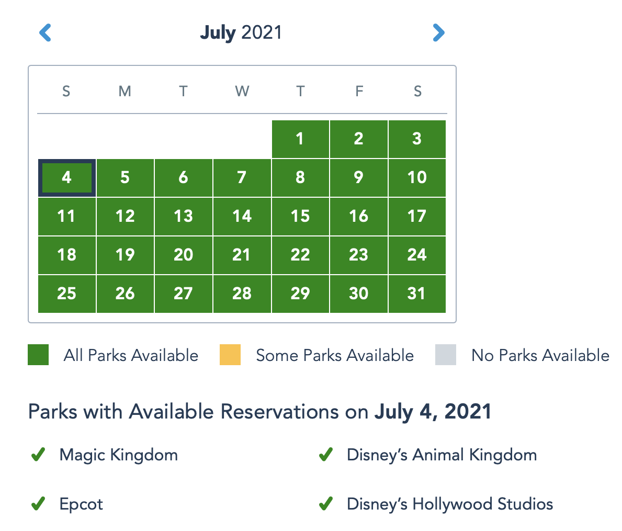This screenshot has width=622, height=531.
Task: Click the Disney's Hollywood Studios label
Action: [x=450, y=504]
